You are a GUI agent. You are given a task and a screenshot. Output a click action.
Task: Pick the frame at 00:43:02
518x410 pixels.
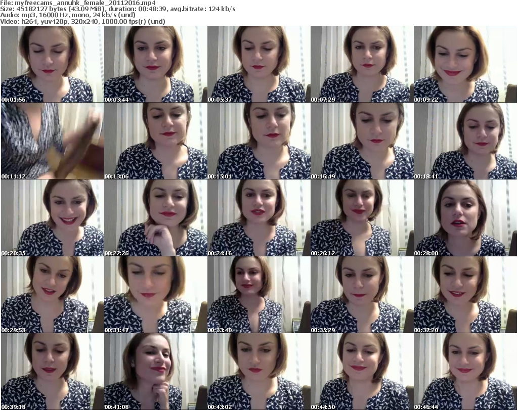coord(259,372)
